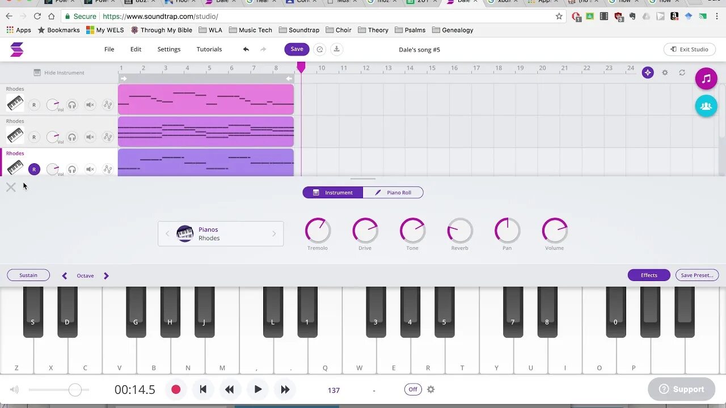This screenshot has width=726, height=408.
Task: Adjust the Reverb knob
Action: [x=459, y=231]
